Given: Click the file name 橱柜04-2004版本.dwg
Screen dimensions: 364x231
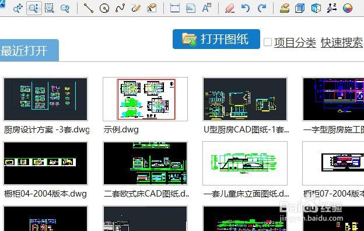Looking at the screenshot, I should tap(45, 194).
